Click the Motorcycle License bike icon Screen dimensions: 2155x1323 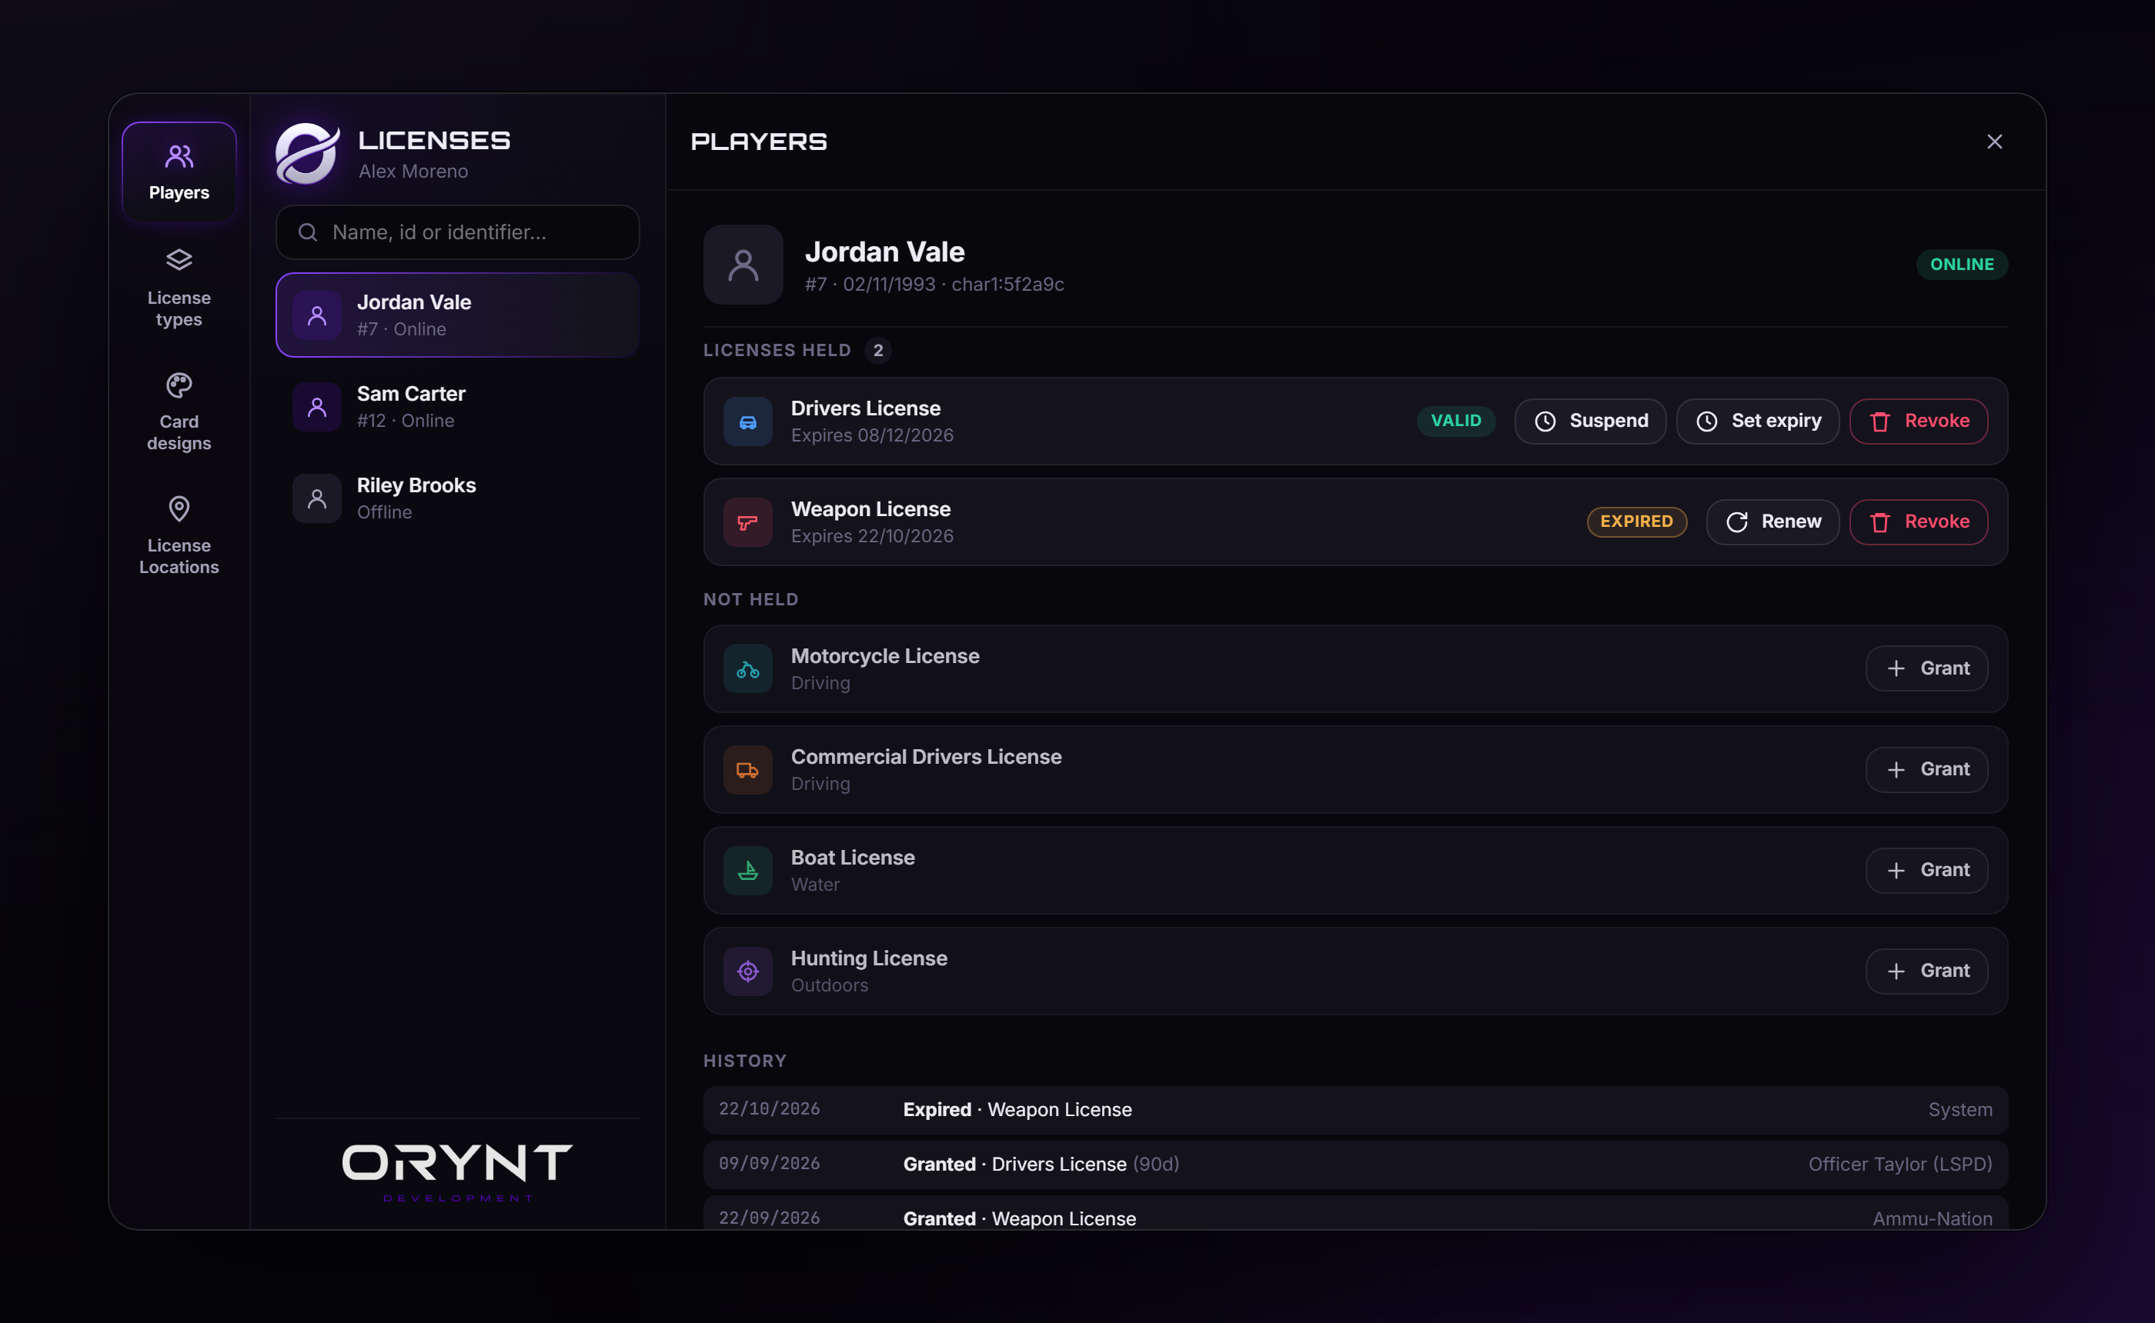tap(747, 669)
